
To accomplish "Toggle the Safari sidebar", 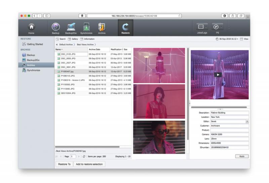I will (47, 16).
